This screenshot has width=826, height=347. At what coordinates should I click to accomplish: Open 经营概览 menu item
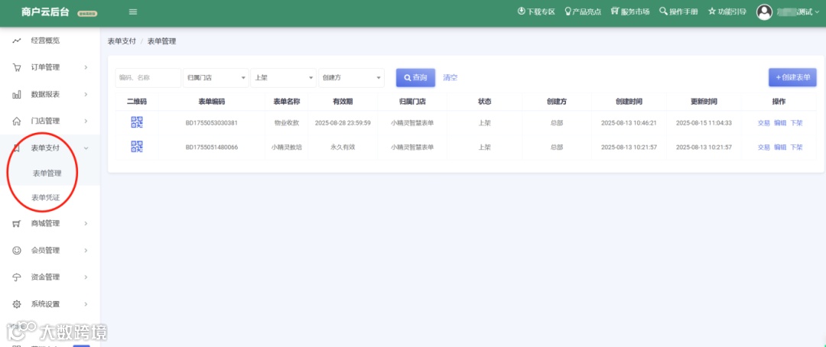click(x=45, y=41)
